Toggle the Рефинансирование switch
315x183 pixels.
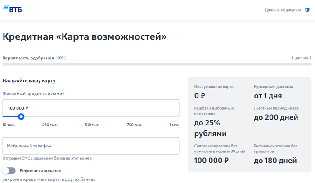[x=9, y=170]
